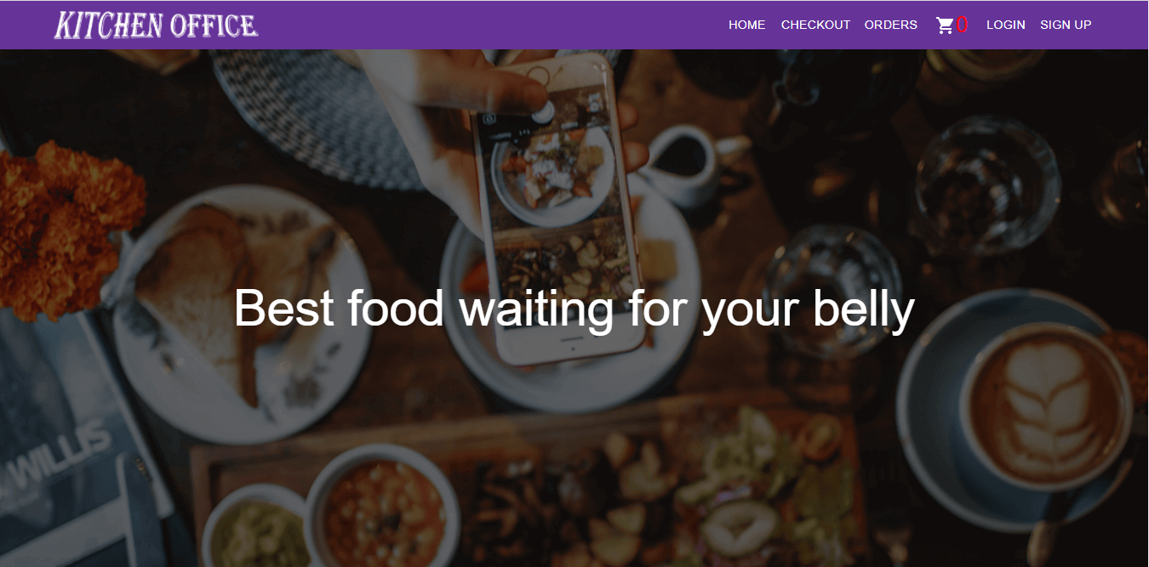
Task: View the ORDERS page
Action: pyautogui.click(x=890, y=25)
